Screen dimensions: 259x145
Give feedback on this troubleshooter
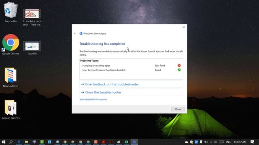coord(131,84)
